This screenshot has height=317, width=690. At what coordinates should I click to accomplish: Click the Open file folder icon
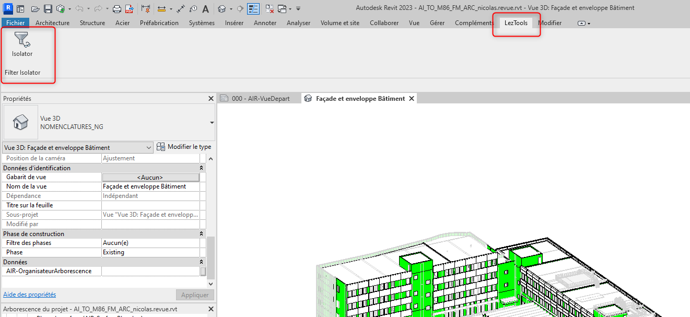(35, 9)
